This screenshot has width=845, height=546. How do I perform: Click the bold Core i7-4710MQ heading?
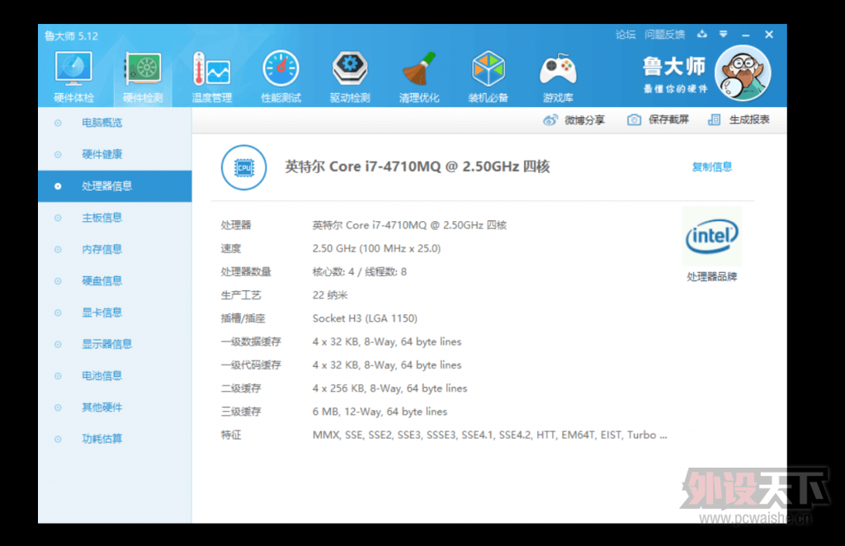(417, 167)
